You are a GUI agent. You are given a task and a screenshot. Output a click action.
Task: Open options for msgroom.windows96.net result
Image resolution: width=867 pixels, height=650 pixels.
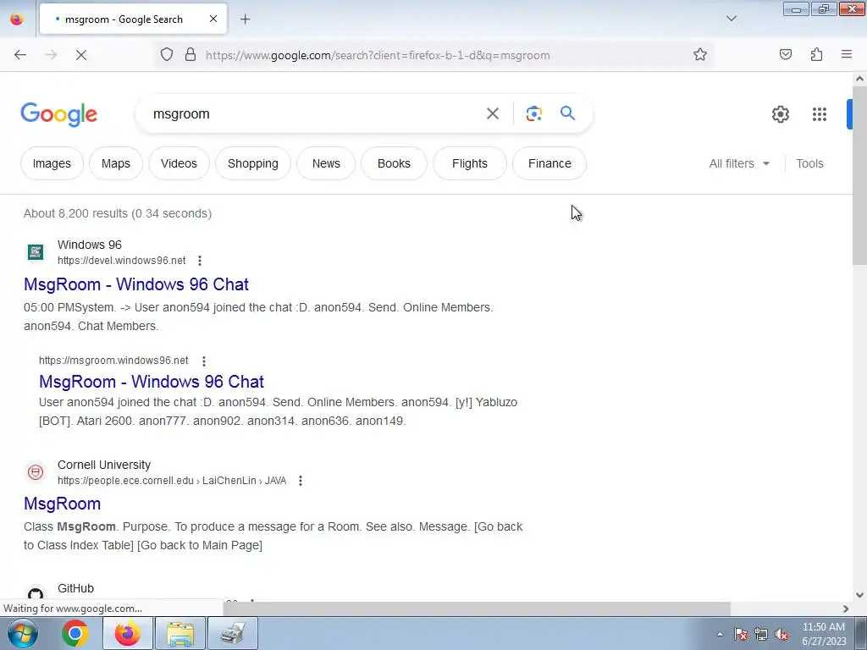point(204,361)
